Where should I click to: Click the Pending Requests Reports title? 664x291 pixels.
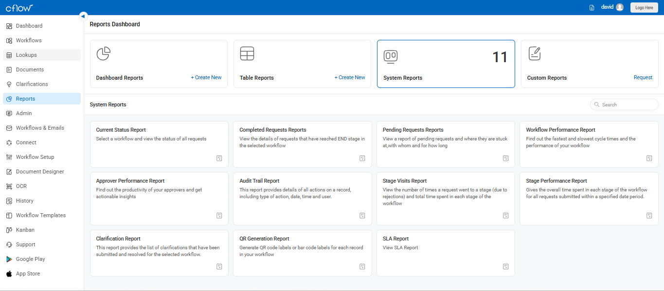coord(413,130)
